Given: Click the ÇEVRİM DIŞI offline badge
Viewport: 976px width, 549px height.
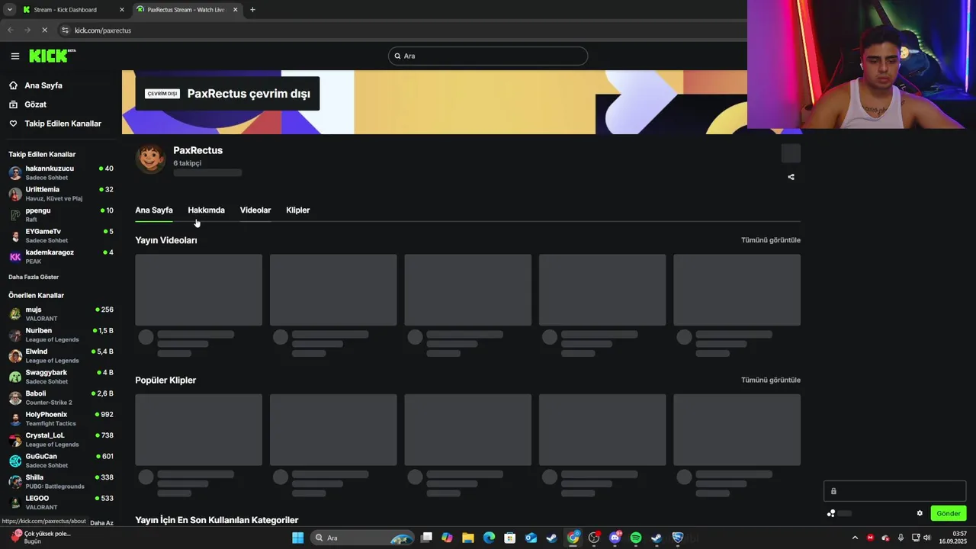Looking at the screenshot, I should click(162, 94).
